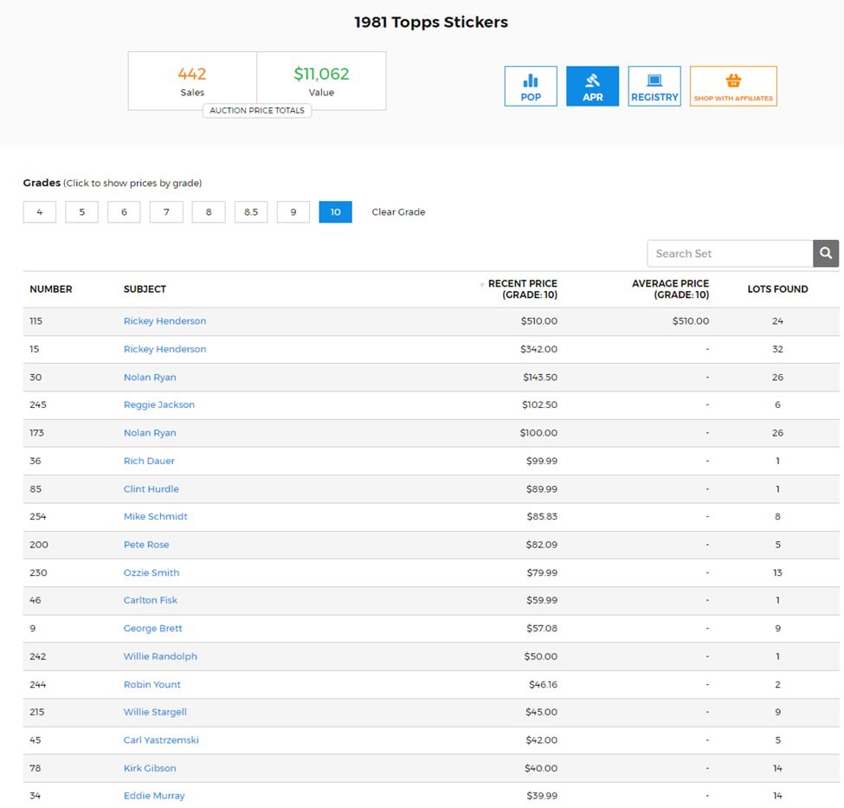Screen dimensions: 844x808
Task: Open Eddie Murray link
Action: pos(154,796)
